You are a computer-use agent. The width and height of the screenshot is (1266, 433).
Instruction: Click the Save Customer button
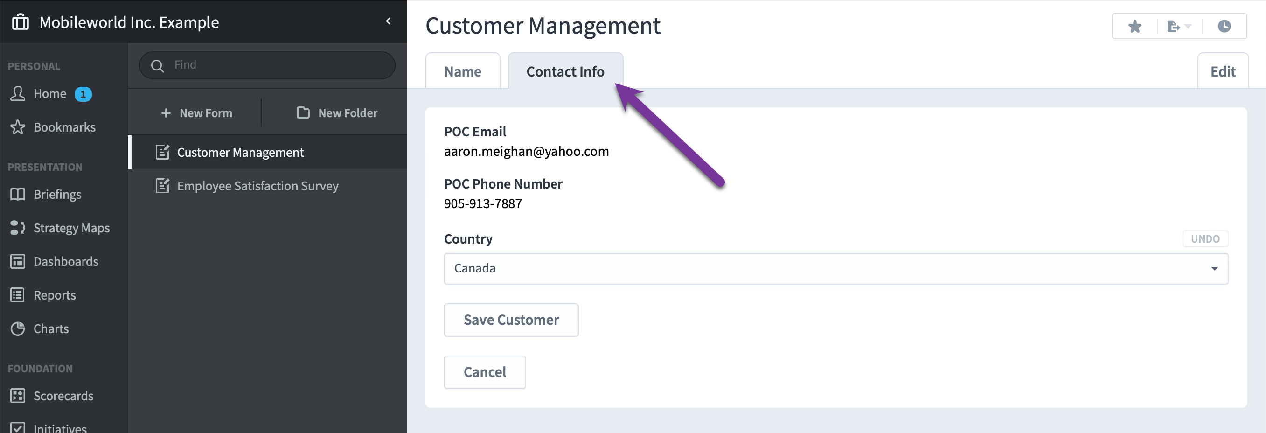pyautogui.click(x=511, y=320)
